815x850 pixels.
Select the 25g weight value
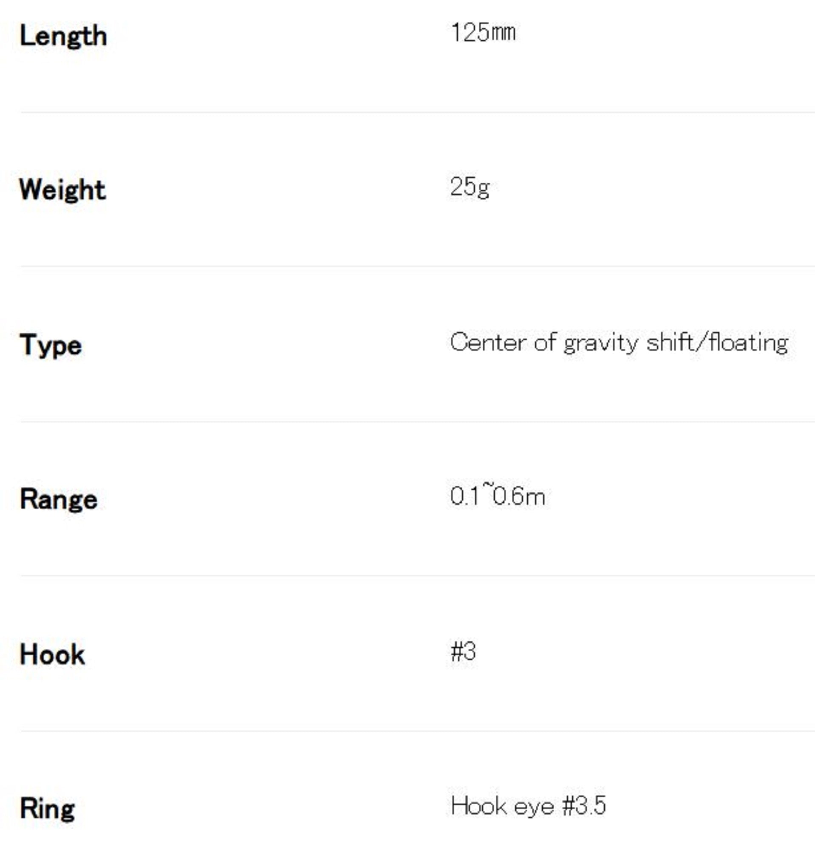[x=470, y=187]
